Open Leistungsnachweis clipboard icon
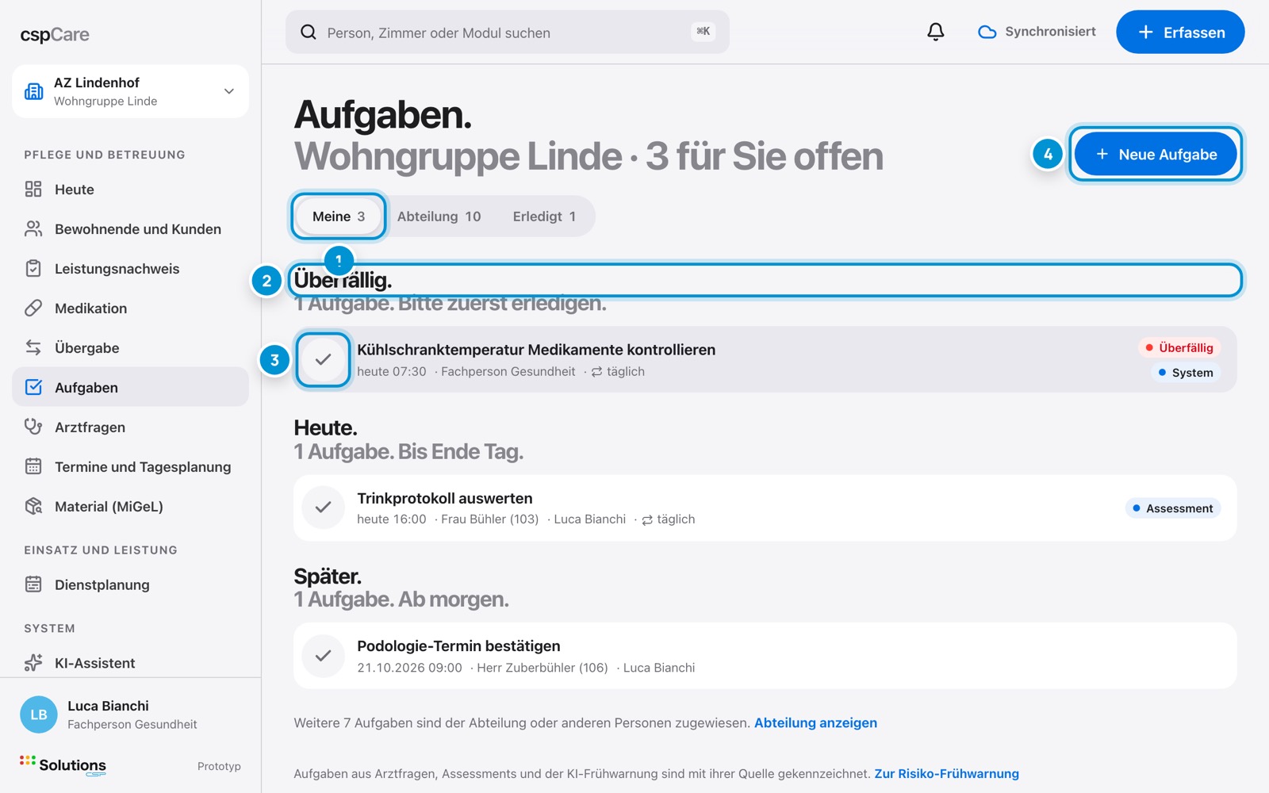1269x793 pixels. (33, 268)
